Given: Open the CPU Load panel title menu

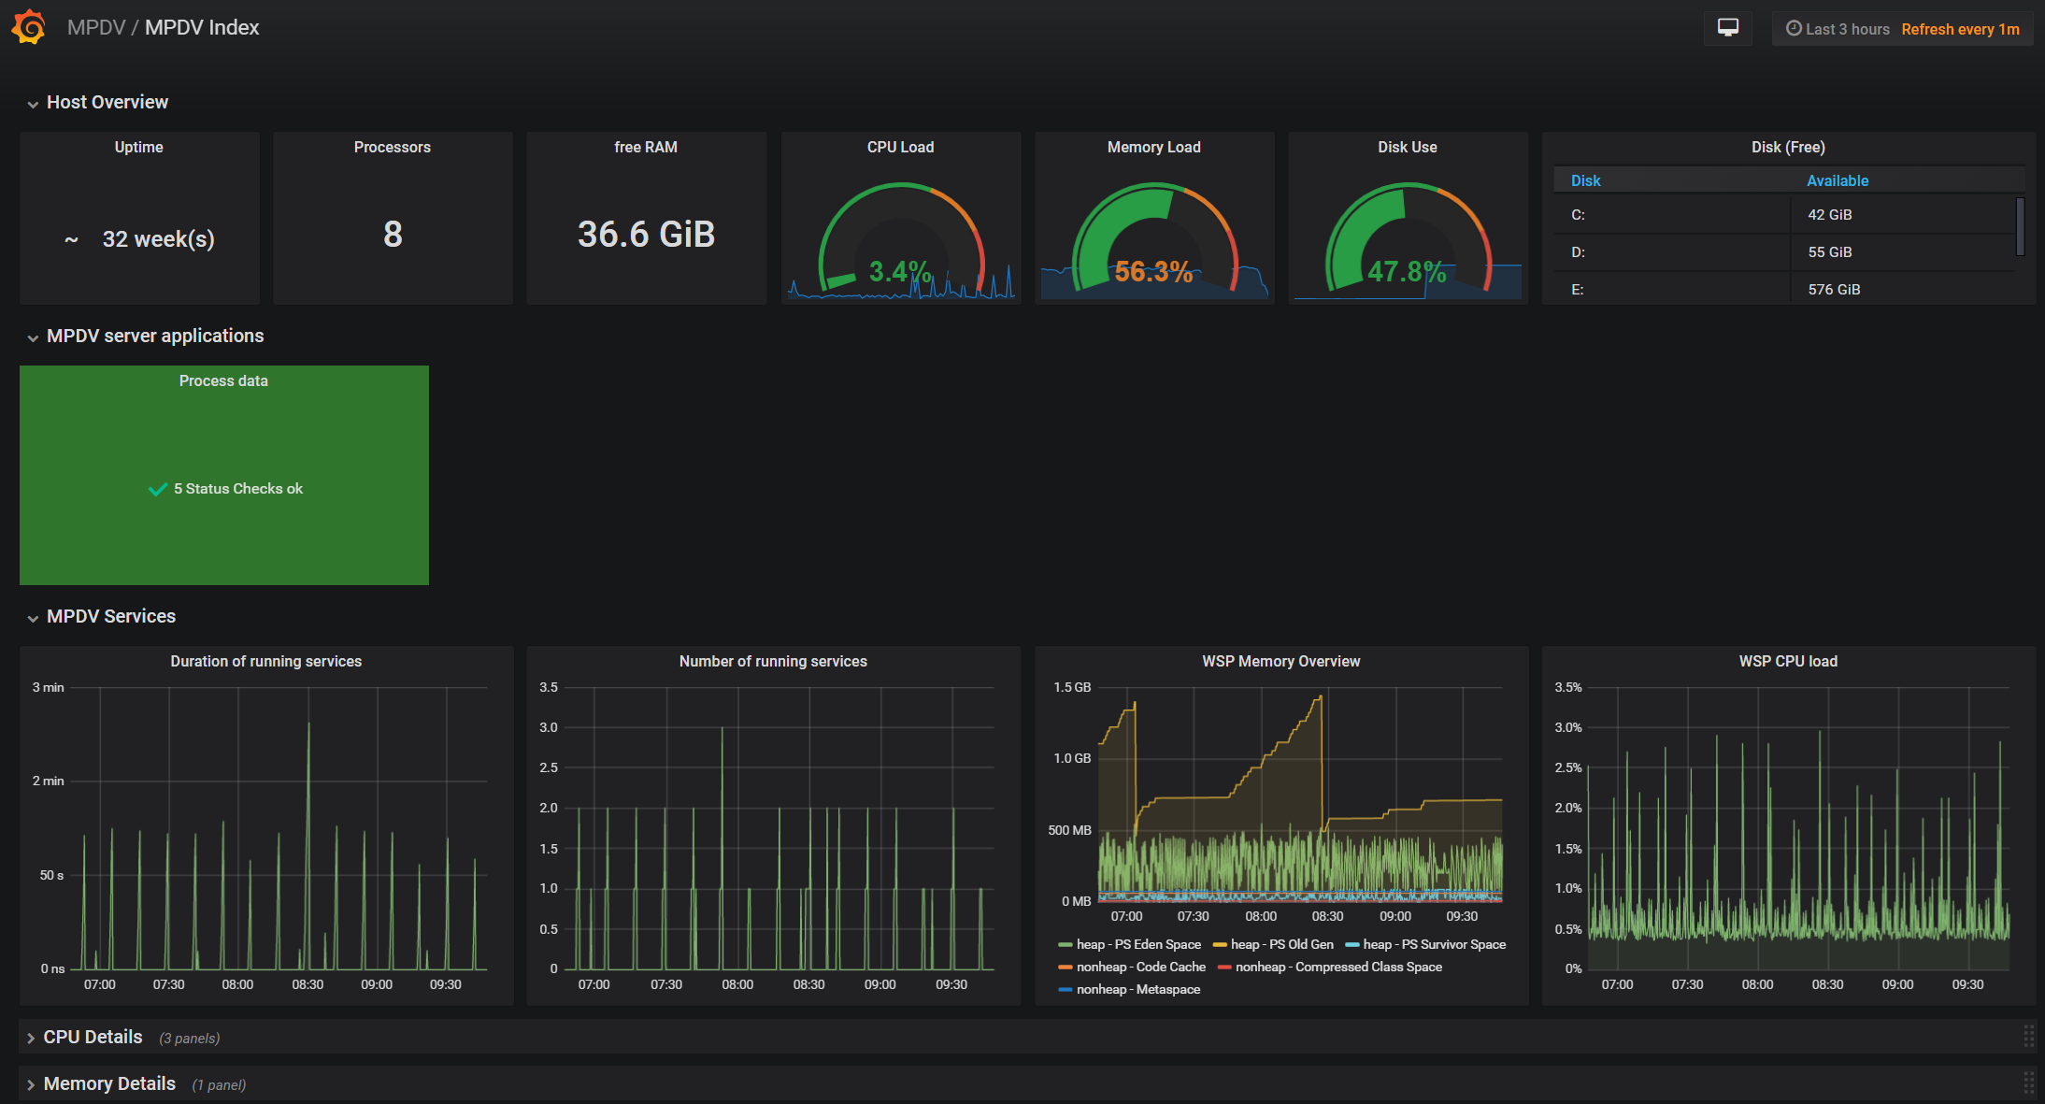Looking at the screenshot, I should (x=900, y=147).
